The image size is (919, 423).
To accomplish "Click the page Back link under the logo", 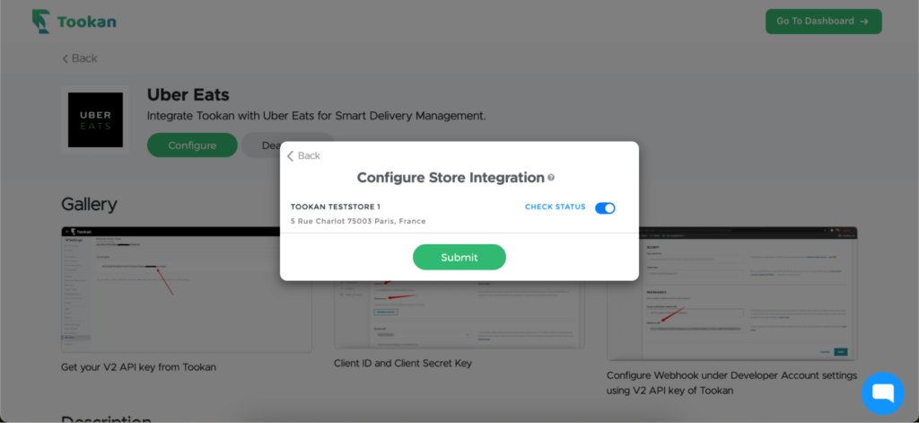I will [x=80, y=58].
